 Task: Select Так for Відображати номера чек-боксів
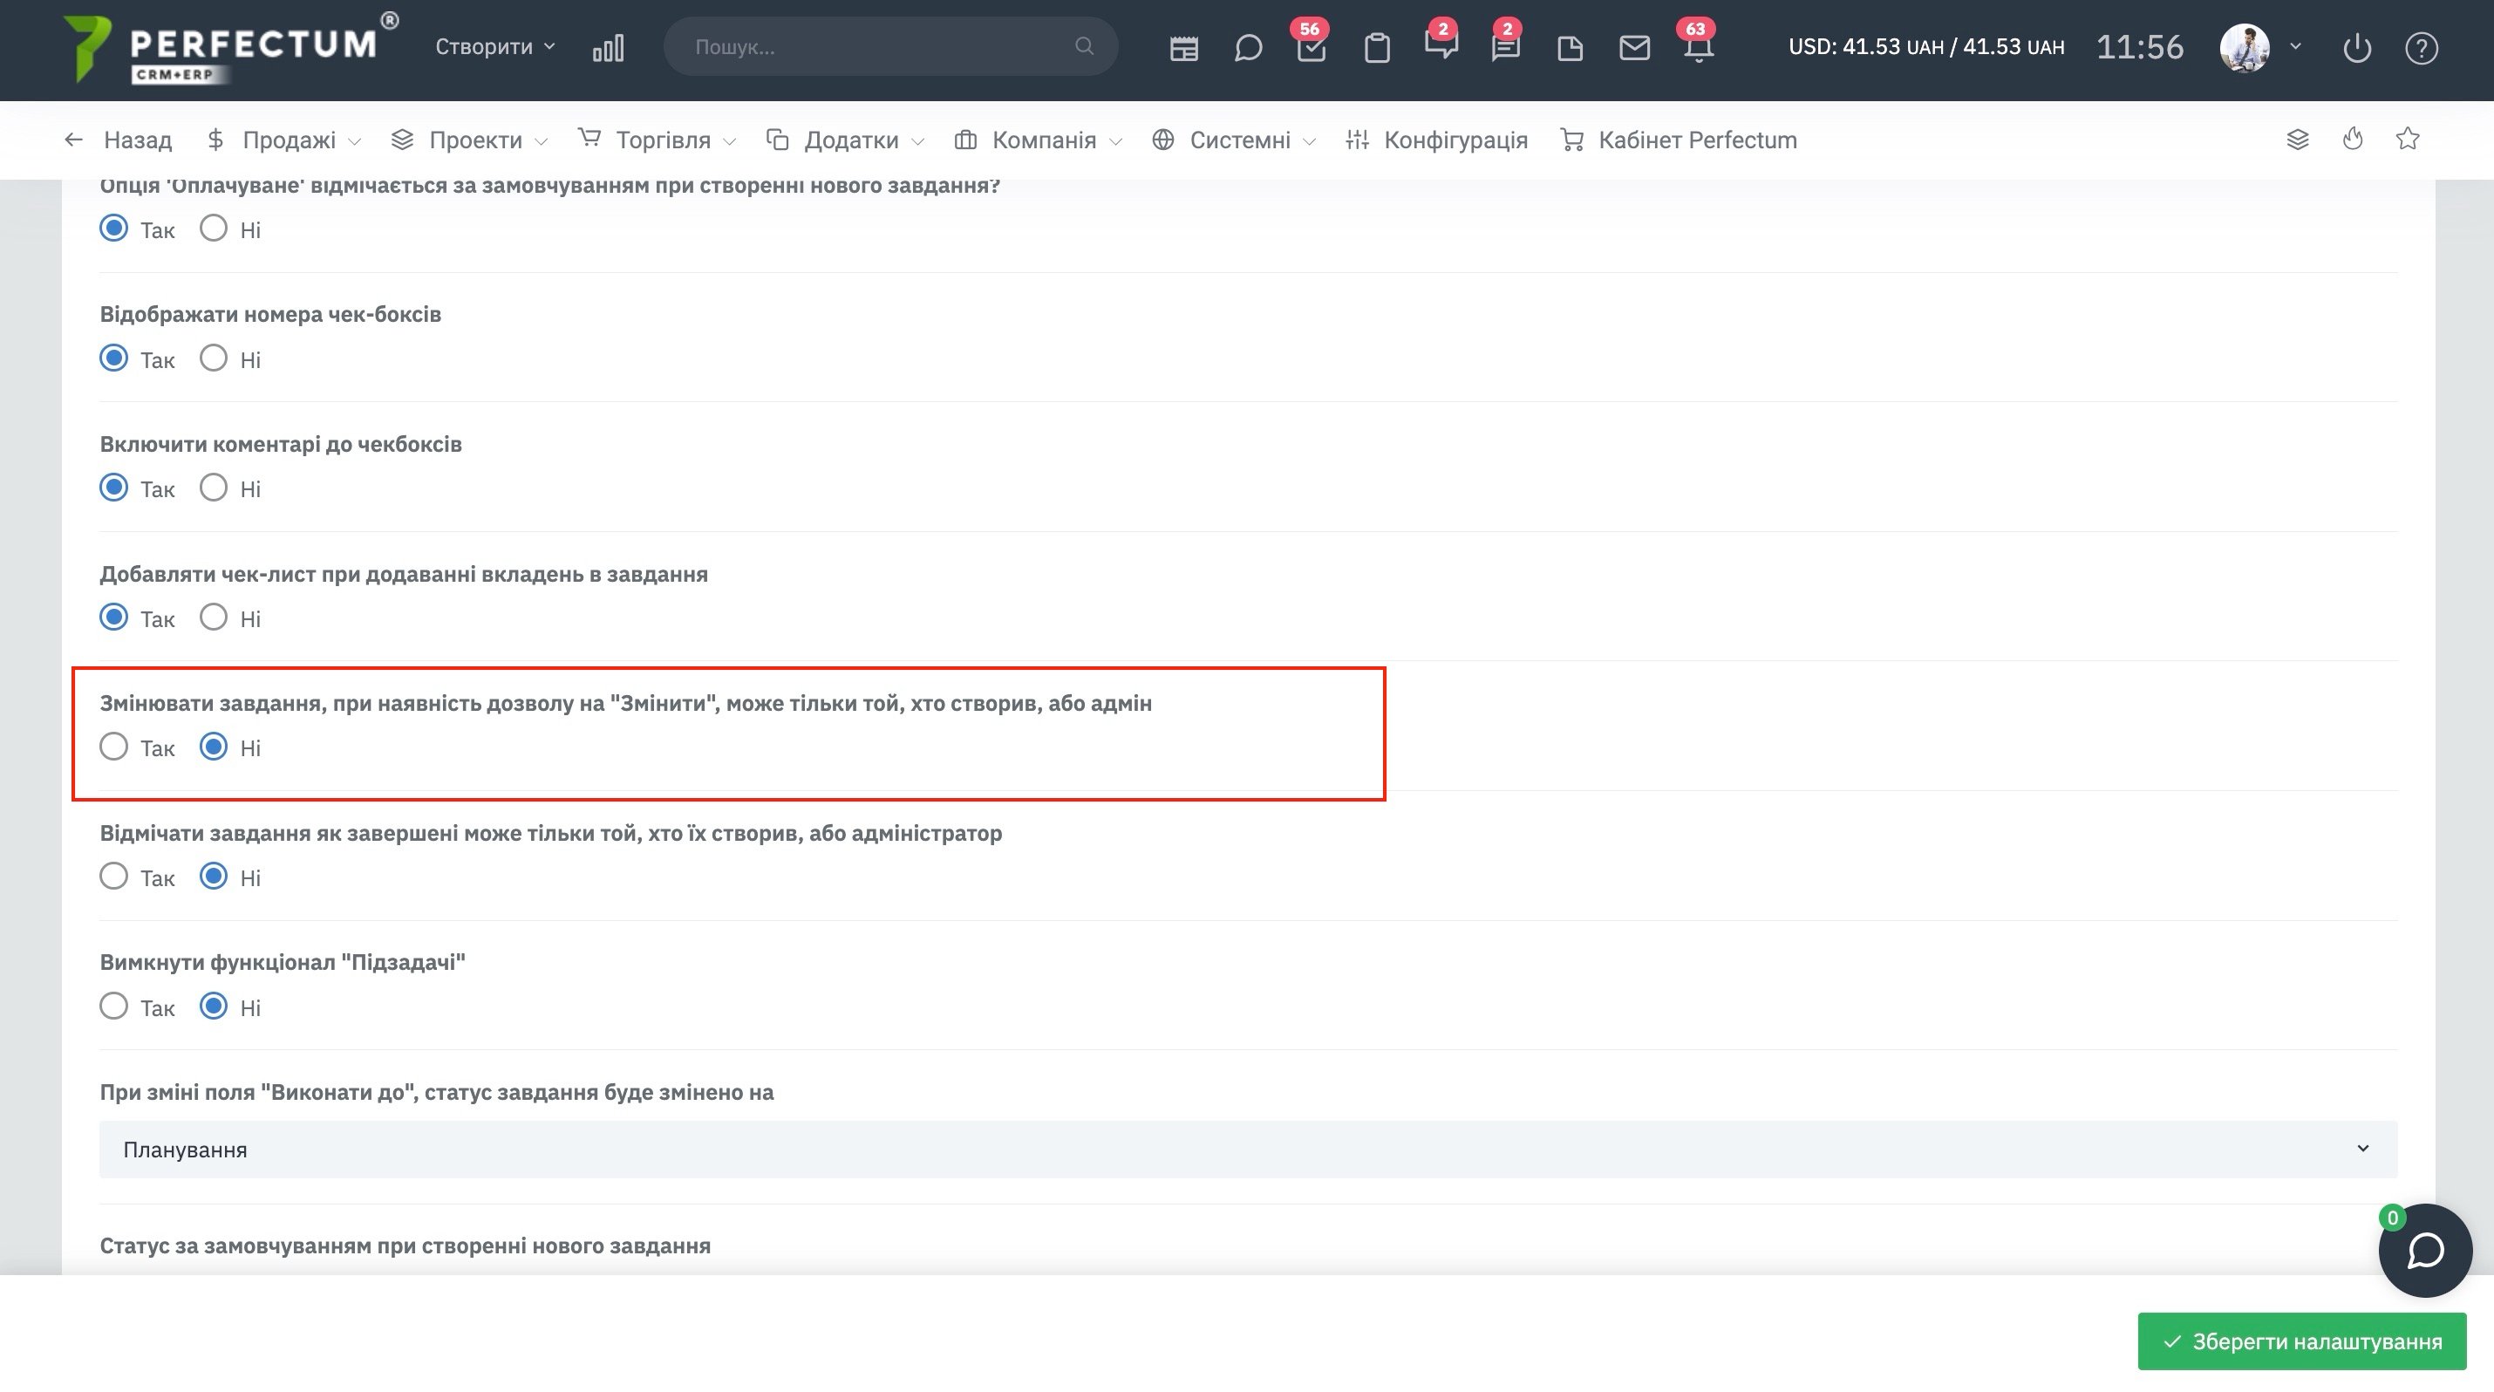click(x=114, y=358)
